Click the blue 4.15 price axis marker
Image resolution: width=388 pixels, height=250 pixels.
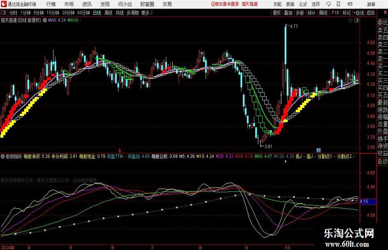(x=368, y=202)
